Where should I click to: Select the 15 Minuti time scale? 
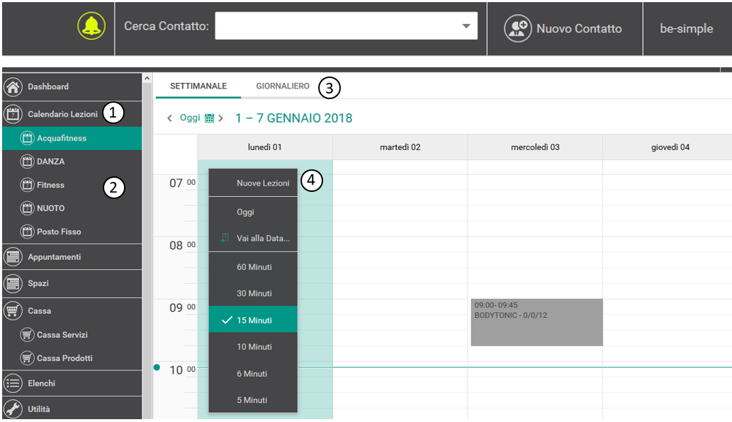pyautogui.click(x=253, y=320)
